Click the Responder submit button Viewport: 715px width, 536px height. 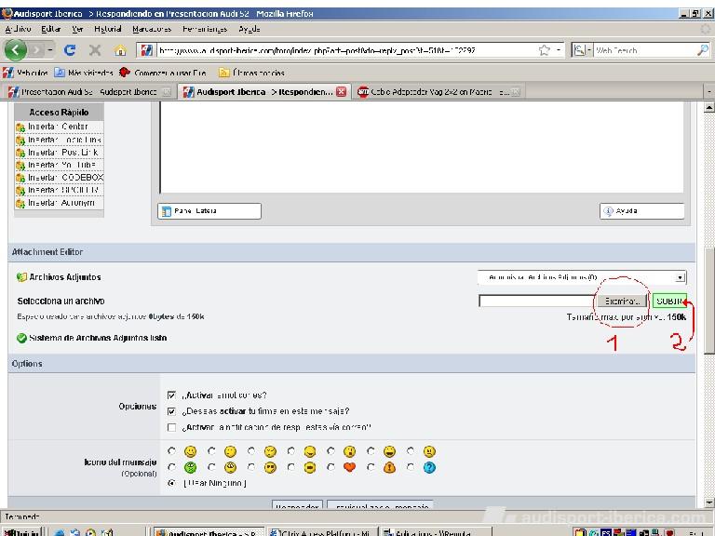pyautogui.click(x=297, y=505)
